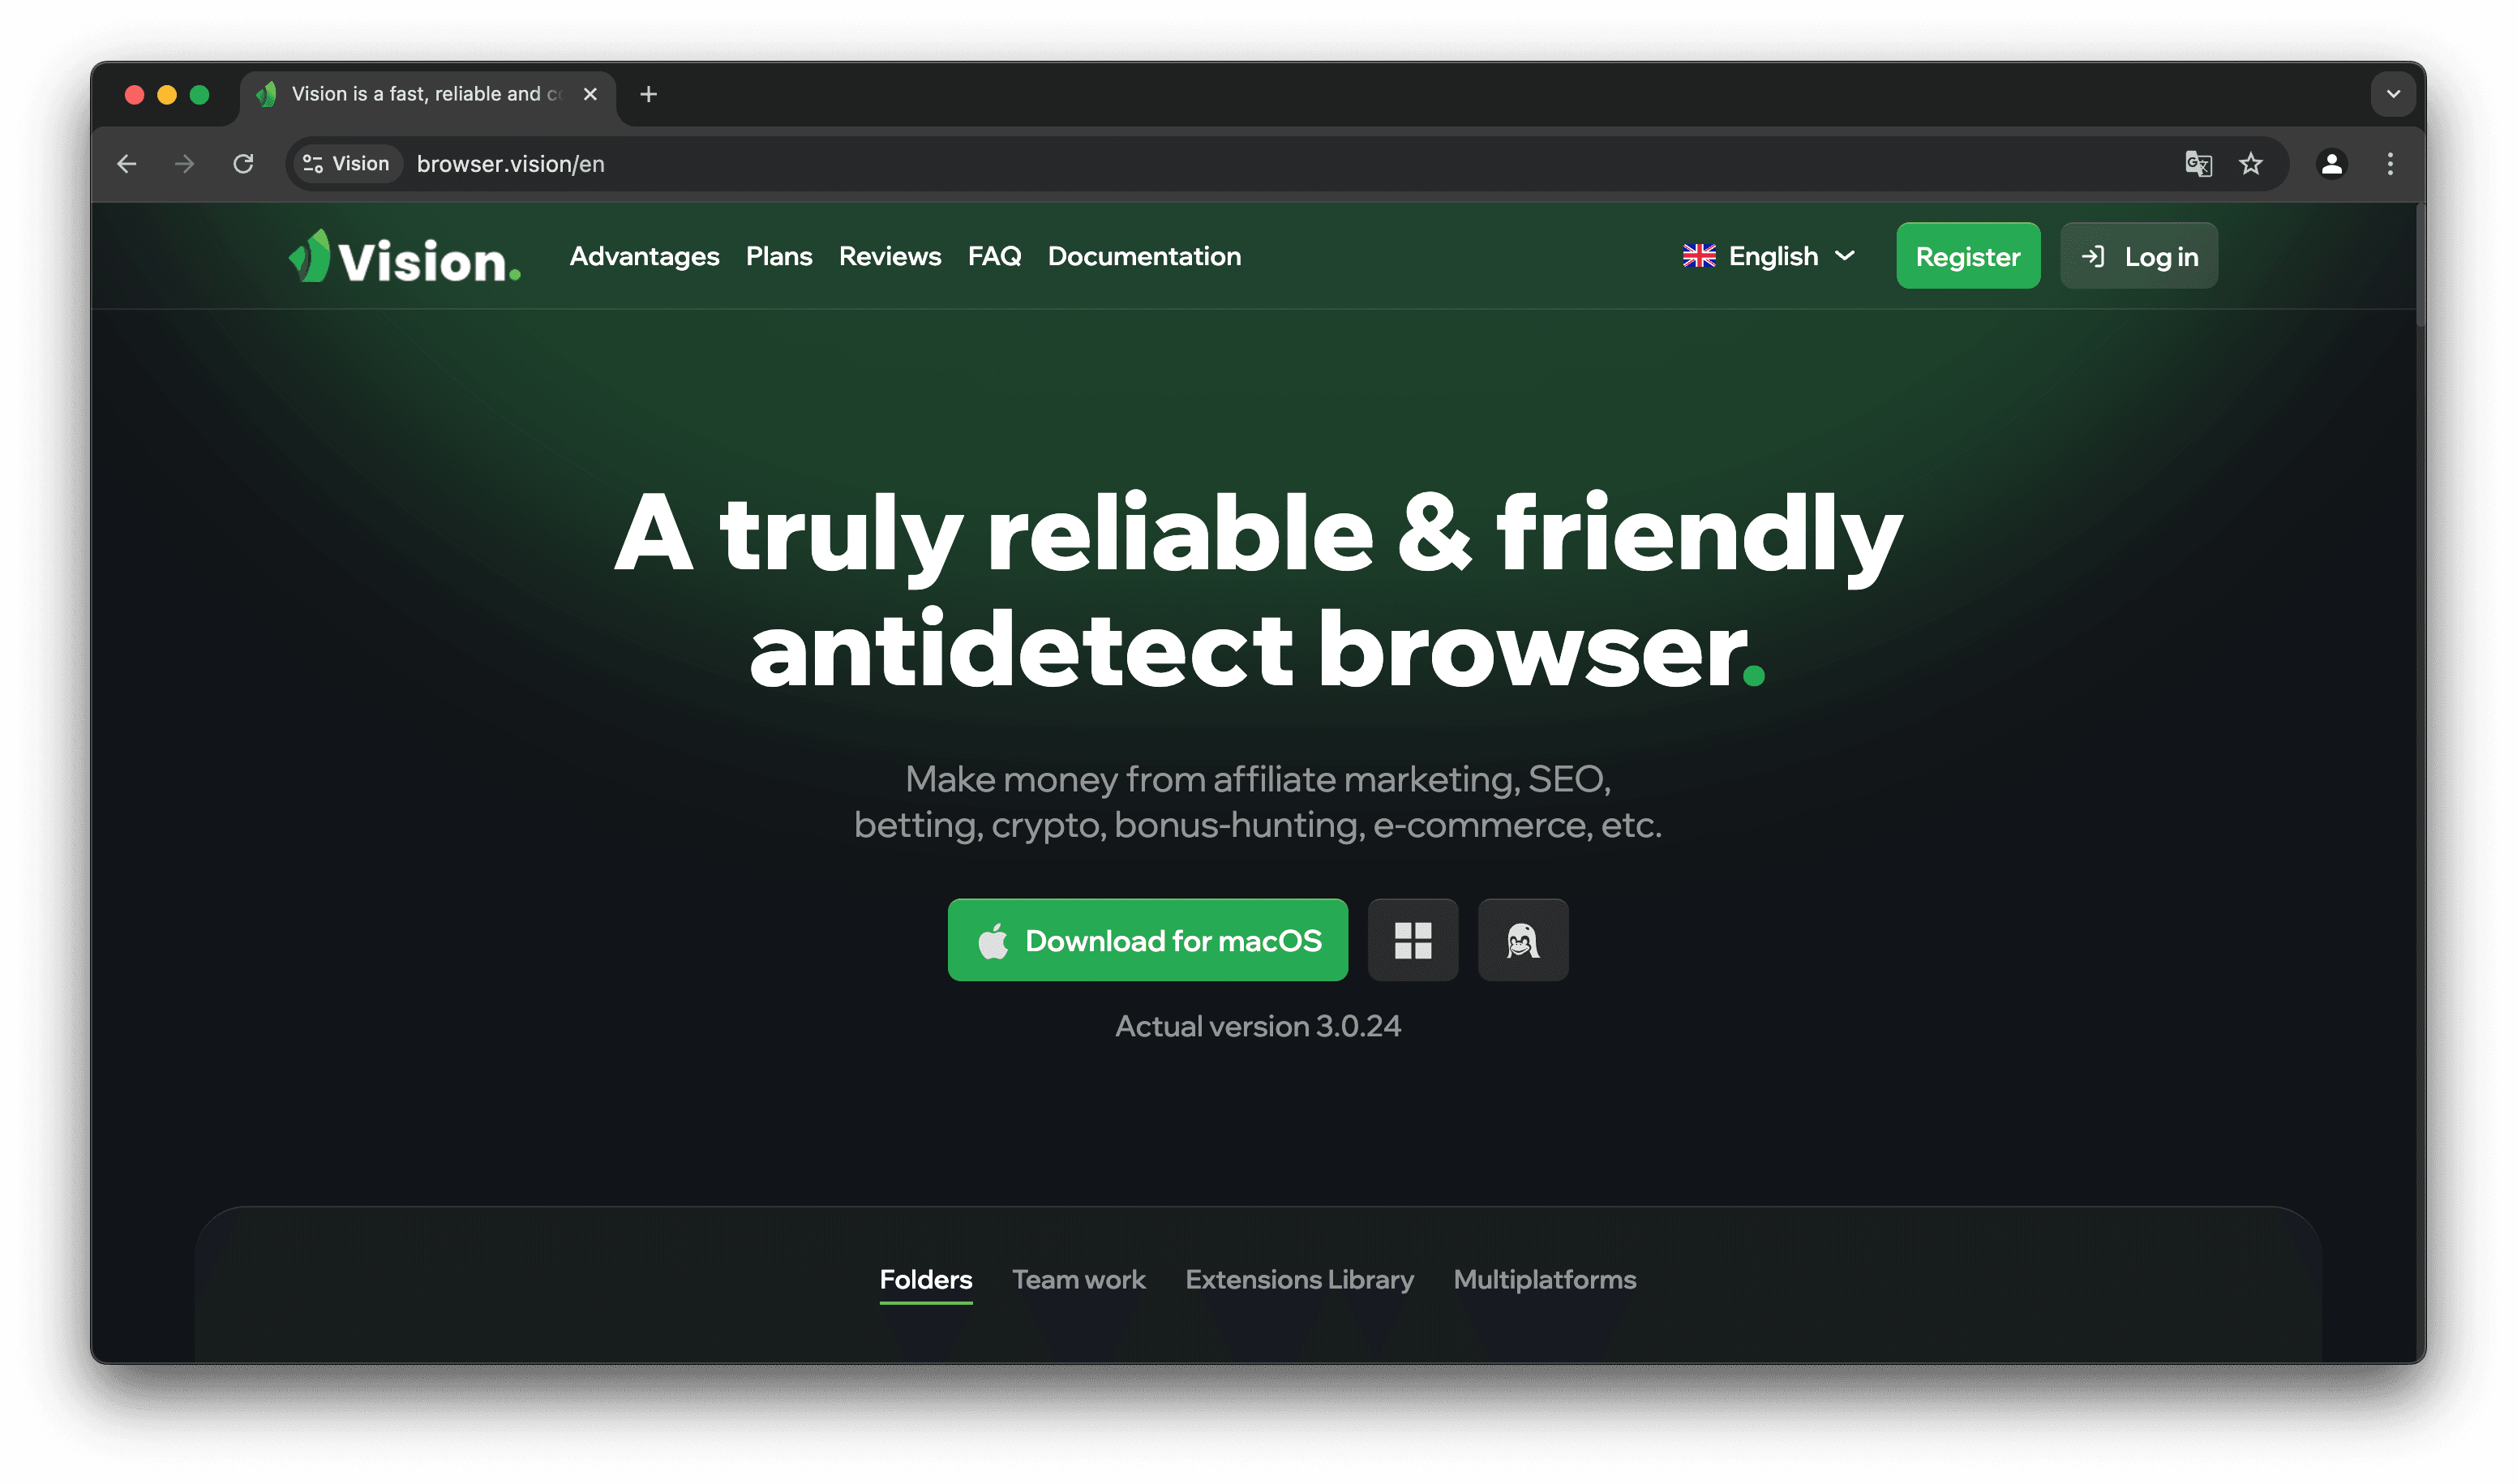The height and width of the screenshot is (1484, 2517).
Task: Select the Extensions Library tab
Action: (x=1299, y=1279)
